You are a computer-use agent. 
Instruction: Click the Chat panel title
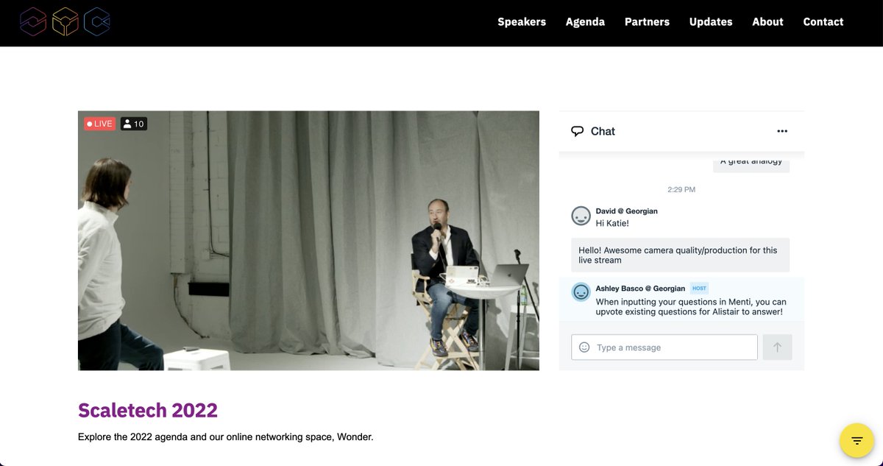click(603, 131)
